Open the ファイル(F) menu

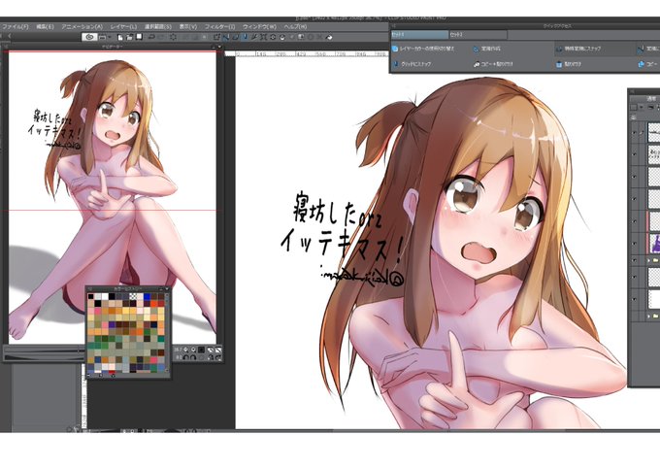16,26
